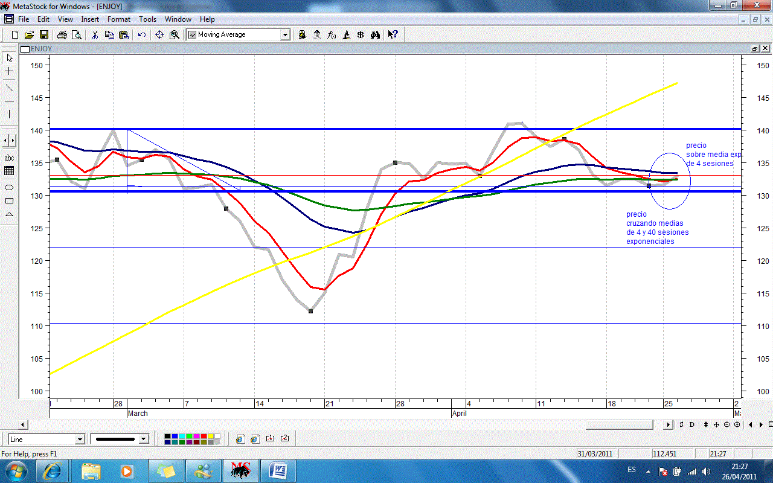Screen dimensions: 773x483
Task: Click the first Internet Explorer toolbar icon
Action: [x=240, y=439]
